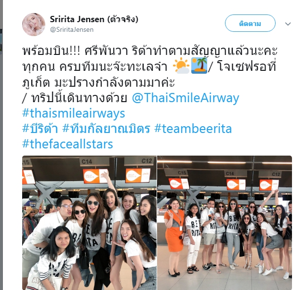Viewport: 305px width, 290px height.
Task: Click the Sririta Jensen profile avatar
Action: click(34, 25)
